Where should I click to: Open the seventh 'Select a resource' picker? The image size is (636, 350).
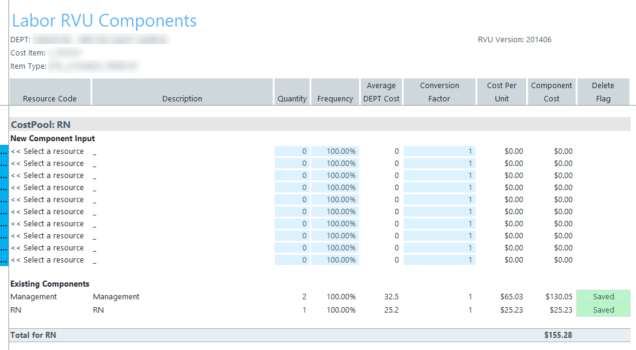[48, 224]
